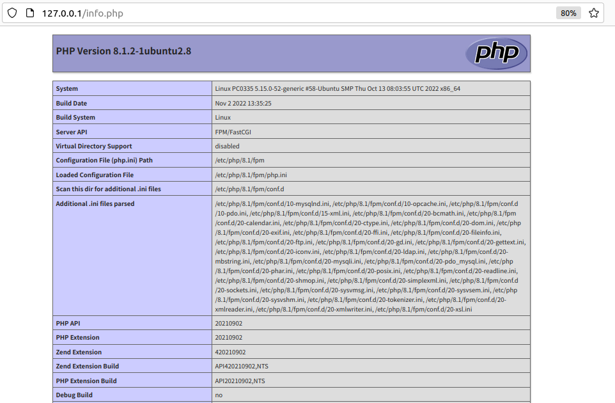
Task: Click the /etc/php/8.1/fpm/php.ini value
Action: (251, 175)
